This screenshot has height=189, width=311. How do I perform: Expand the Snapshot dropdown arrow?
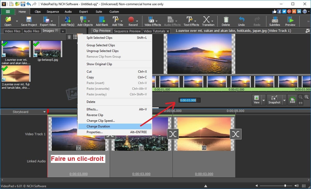[284, 100]
